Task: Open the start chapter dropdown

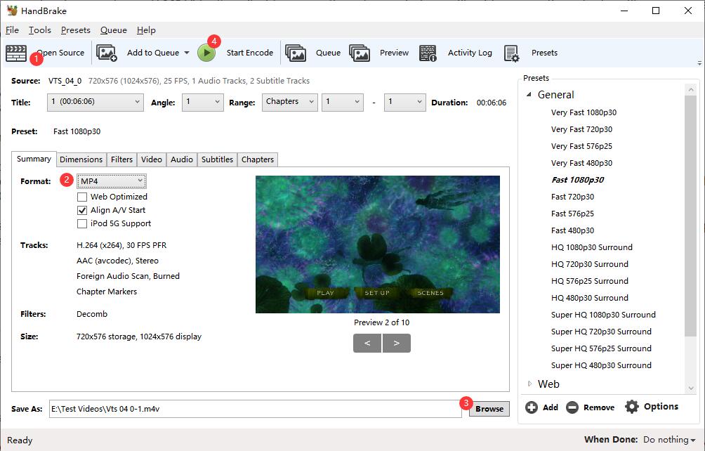Action: coord(343,103)
